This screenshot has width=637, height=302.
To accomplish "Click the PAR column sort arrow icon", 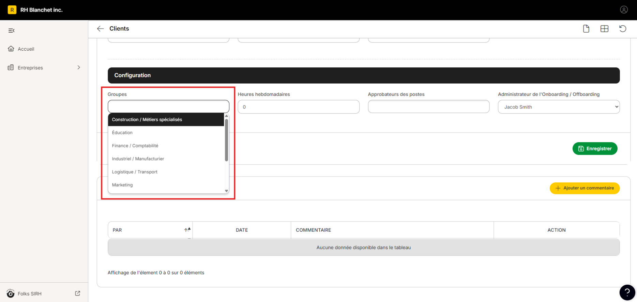I will point(187,230).
